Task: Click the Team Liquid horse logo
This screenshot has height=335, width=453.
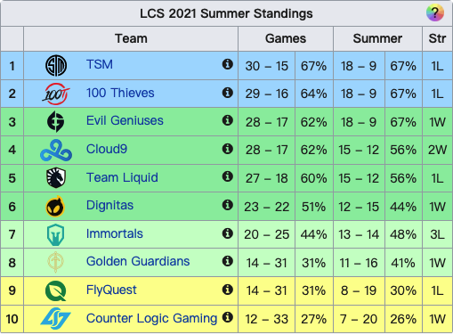Action: pyautogui.click(x=56, y=178)
